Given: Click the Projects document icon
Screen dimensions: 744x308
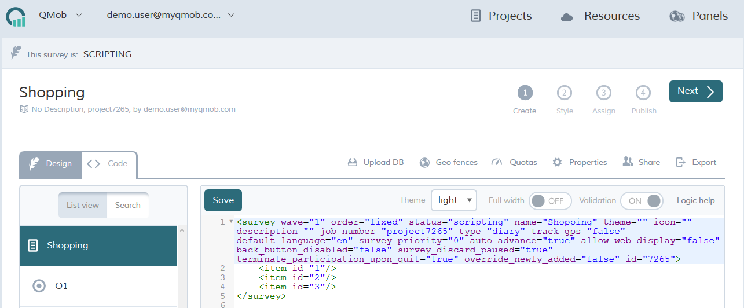Looking at the screenshot, I should pos(476,16).
